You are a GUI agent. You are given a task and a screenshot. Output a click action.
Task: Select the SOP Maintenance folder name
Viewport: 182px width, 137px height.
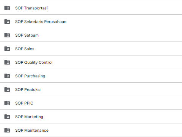click(32, 130)
